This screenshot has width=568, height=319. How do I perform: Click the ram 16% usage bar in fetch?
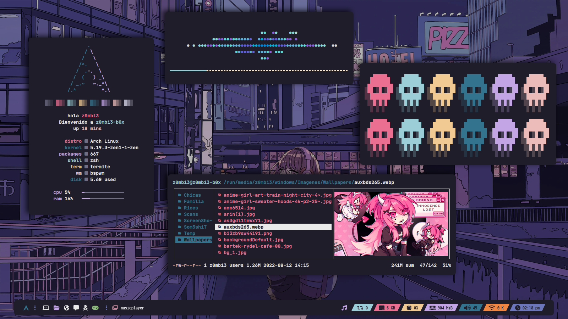coord(103,198)
